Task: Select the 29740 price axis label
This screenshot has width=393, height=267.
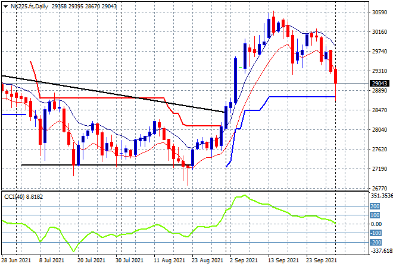Action: pos(379,52)
